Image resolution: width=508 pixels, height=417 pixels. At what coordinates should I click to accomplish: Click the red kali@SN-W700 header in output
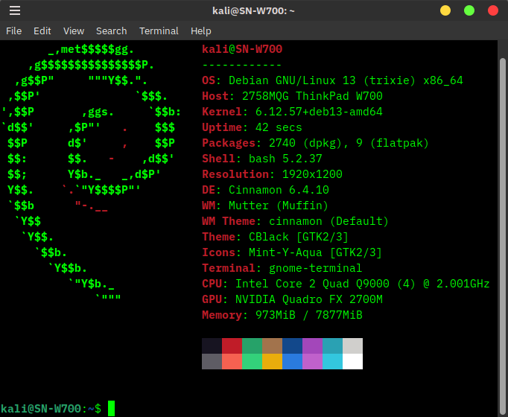(242, 49)
